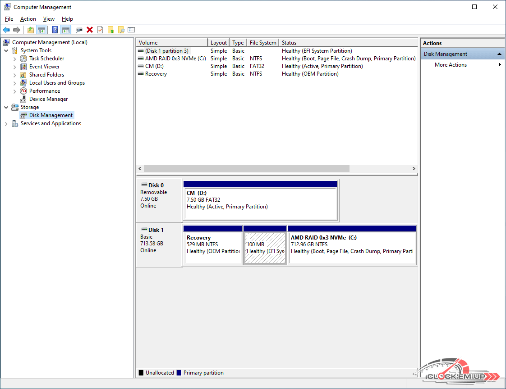Click the magnifier search folder toolbar icon
506x389 pixels.
point(121,30)
